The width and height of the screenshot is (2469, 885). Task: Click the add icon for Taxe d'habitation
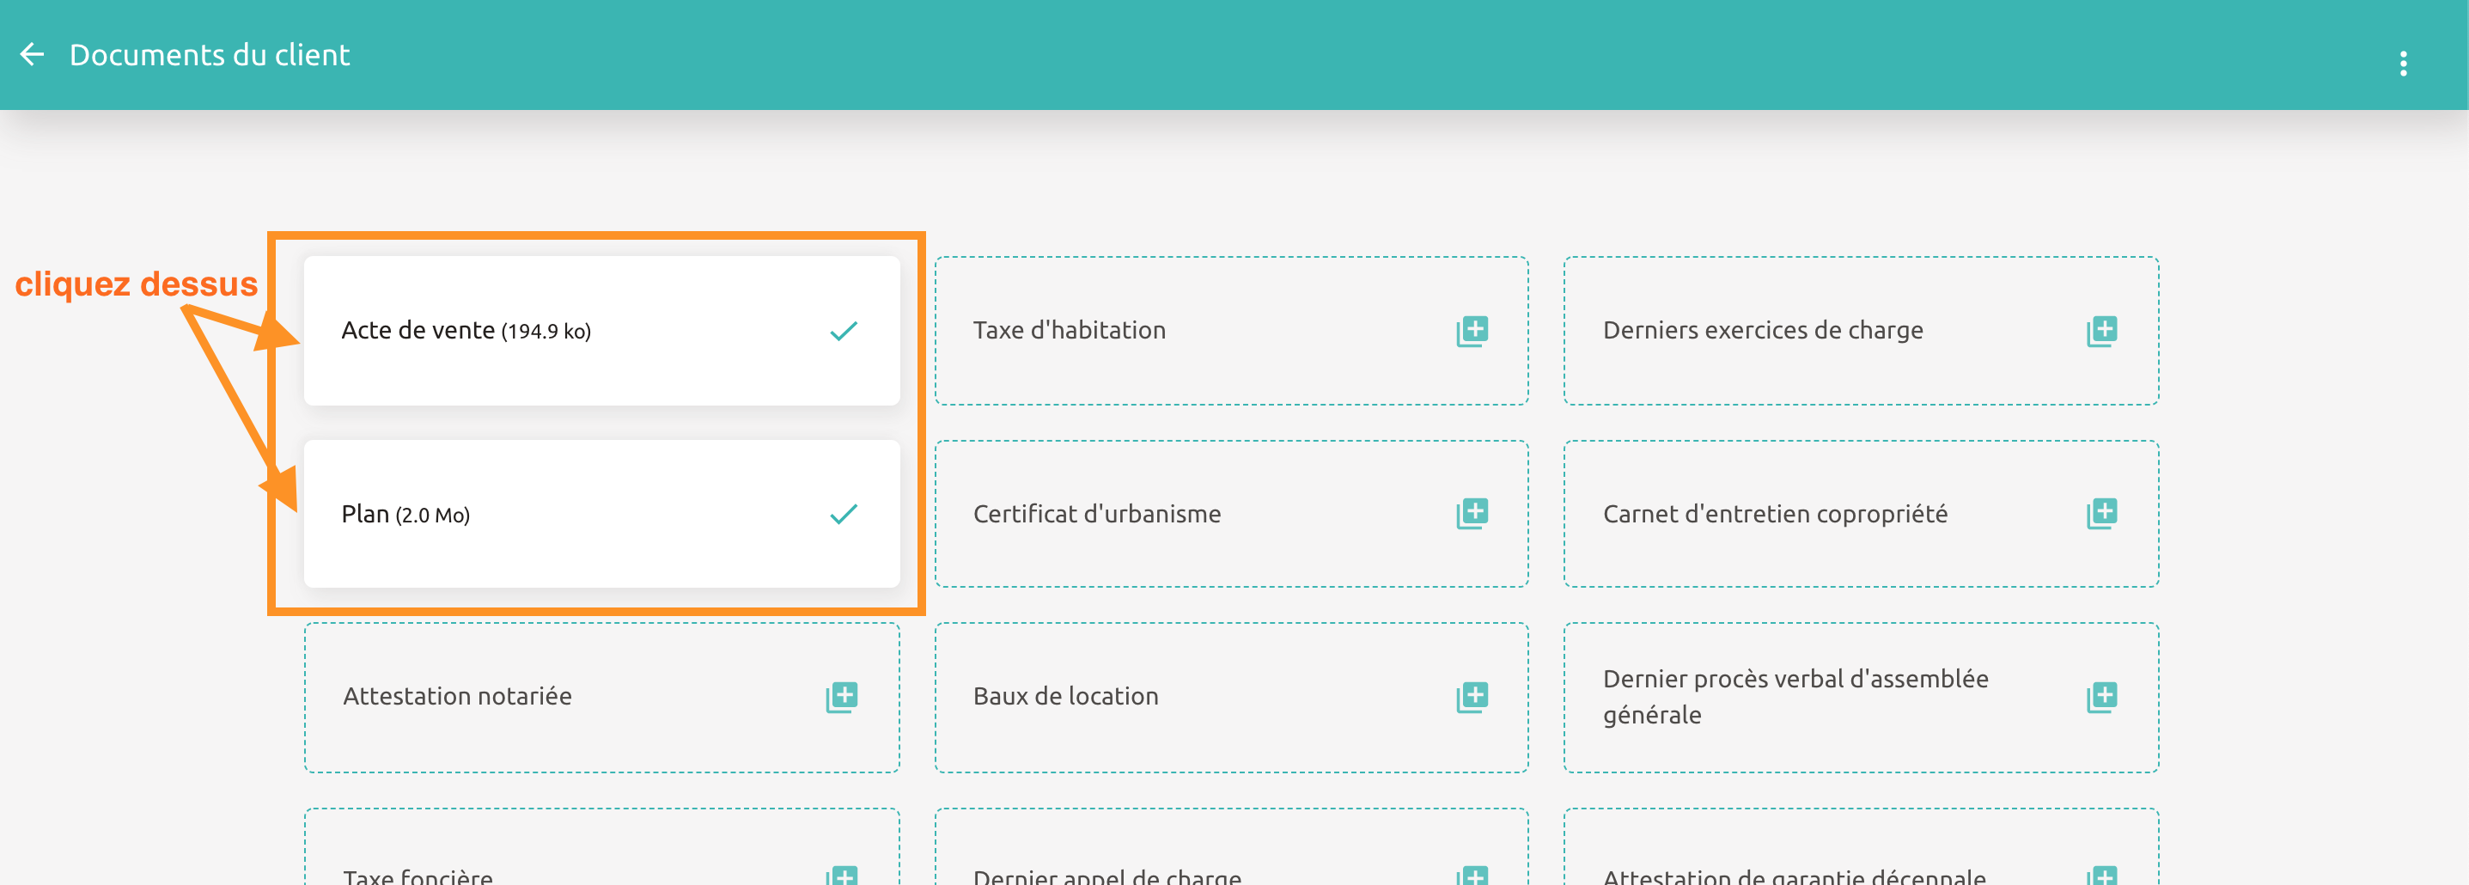point(1472,331)
